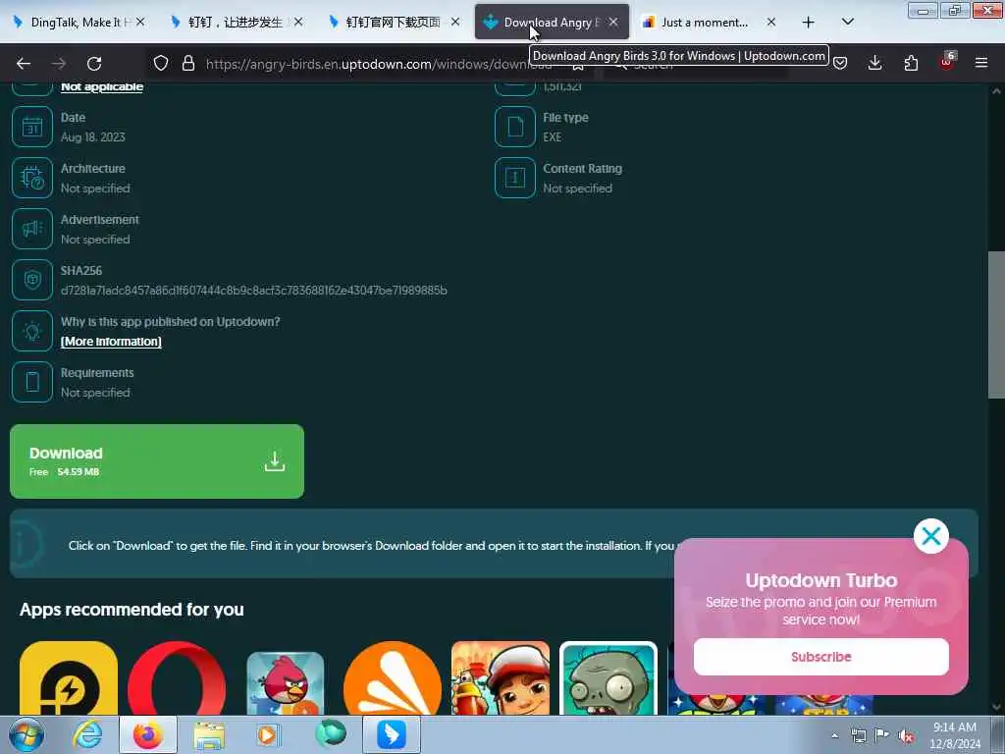This screenshot has height=754, width=1005.
Task: Open the [More information] link
Action: (x=111, y=341)
